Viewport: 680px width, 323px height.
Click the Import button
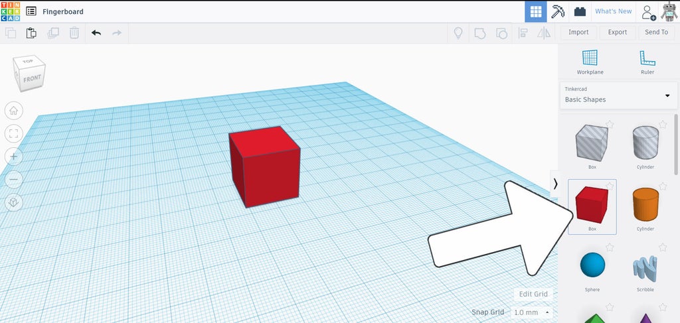click(578, 32)
